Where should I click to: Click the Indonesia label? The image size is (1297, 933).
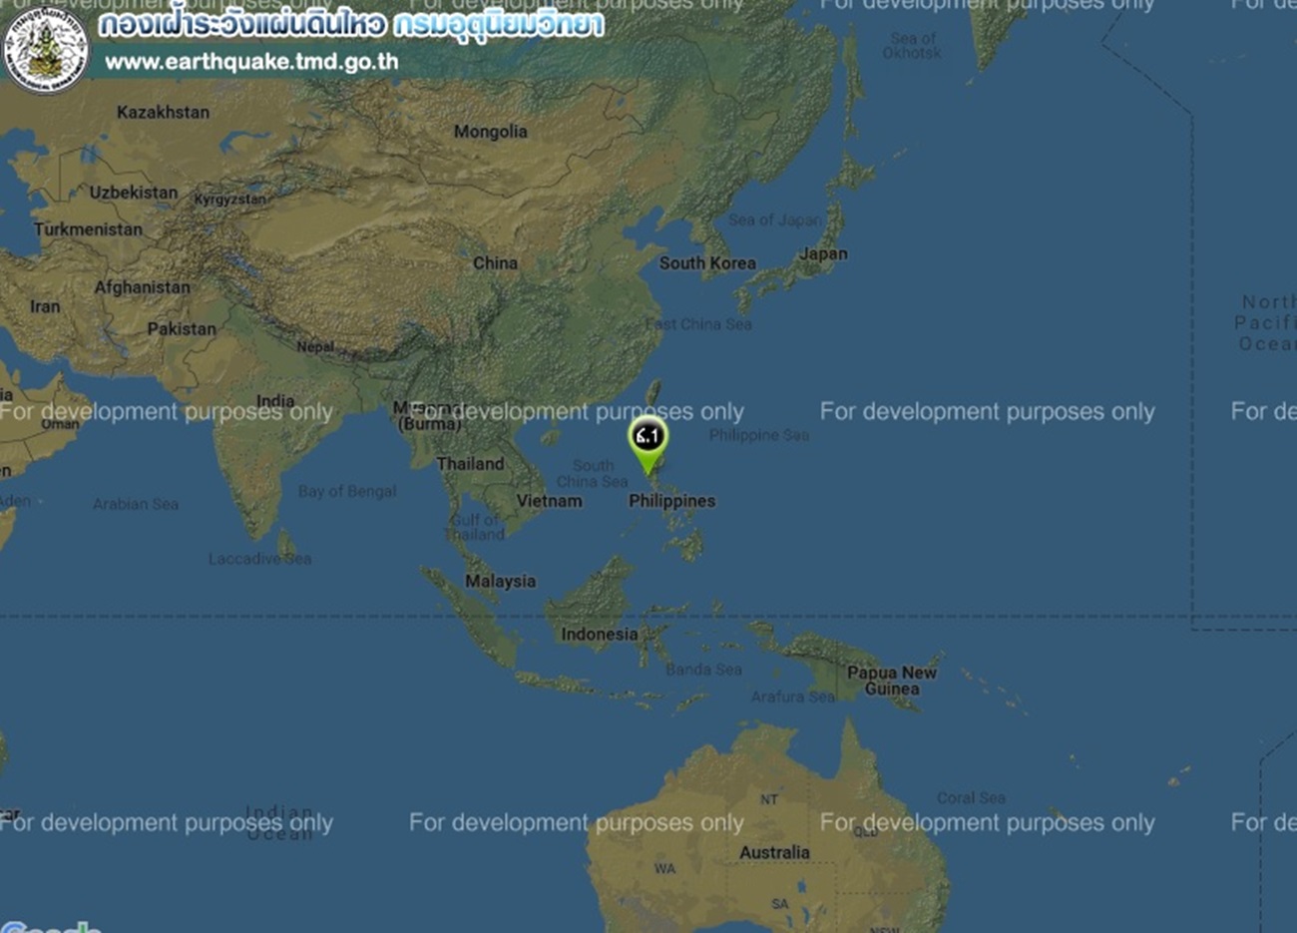599,634
